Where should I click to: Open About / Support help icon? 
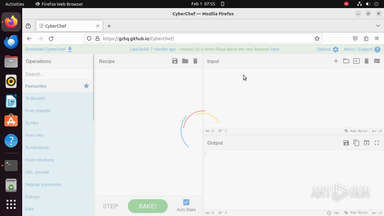pos(377,49)
